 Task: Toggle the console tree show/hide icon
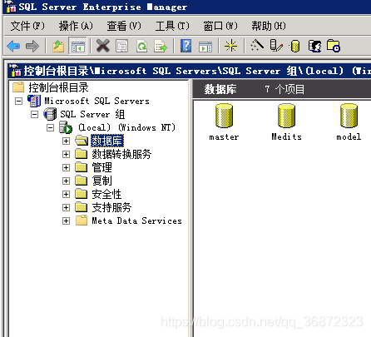point(77,46)
